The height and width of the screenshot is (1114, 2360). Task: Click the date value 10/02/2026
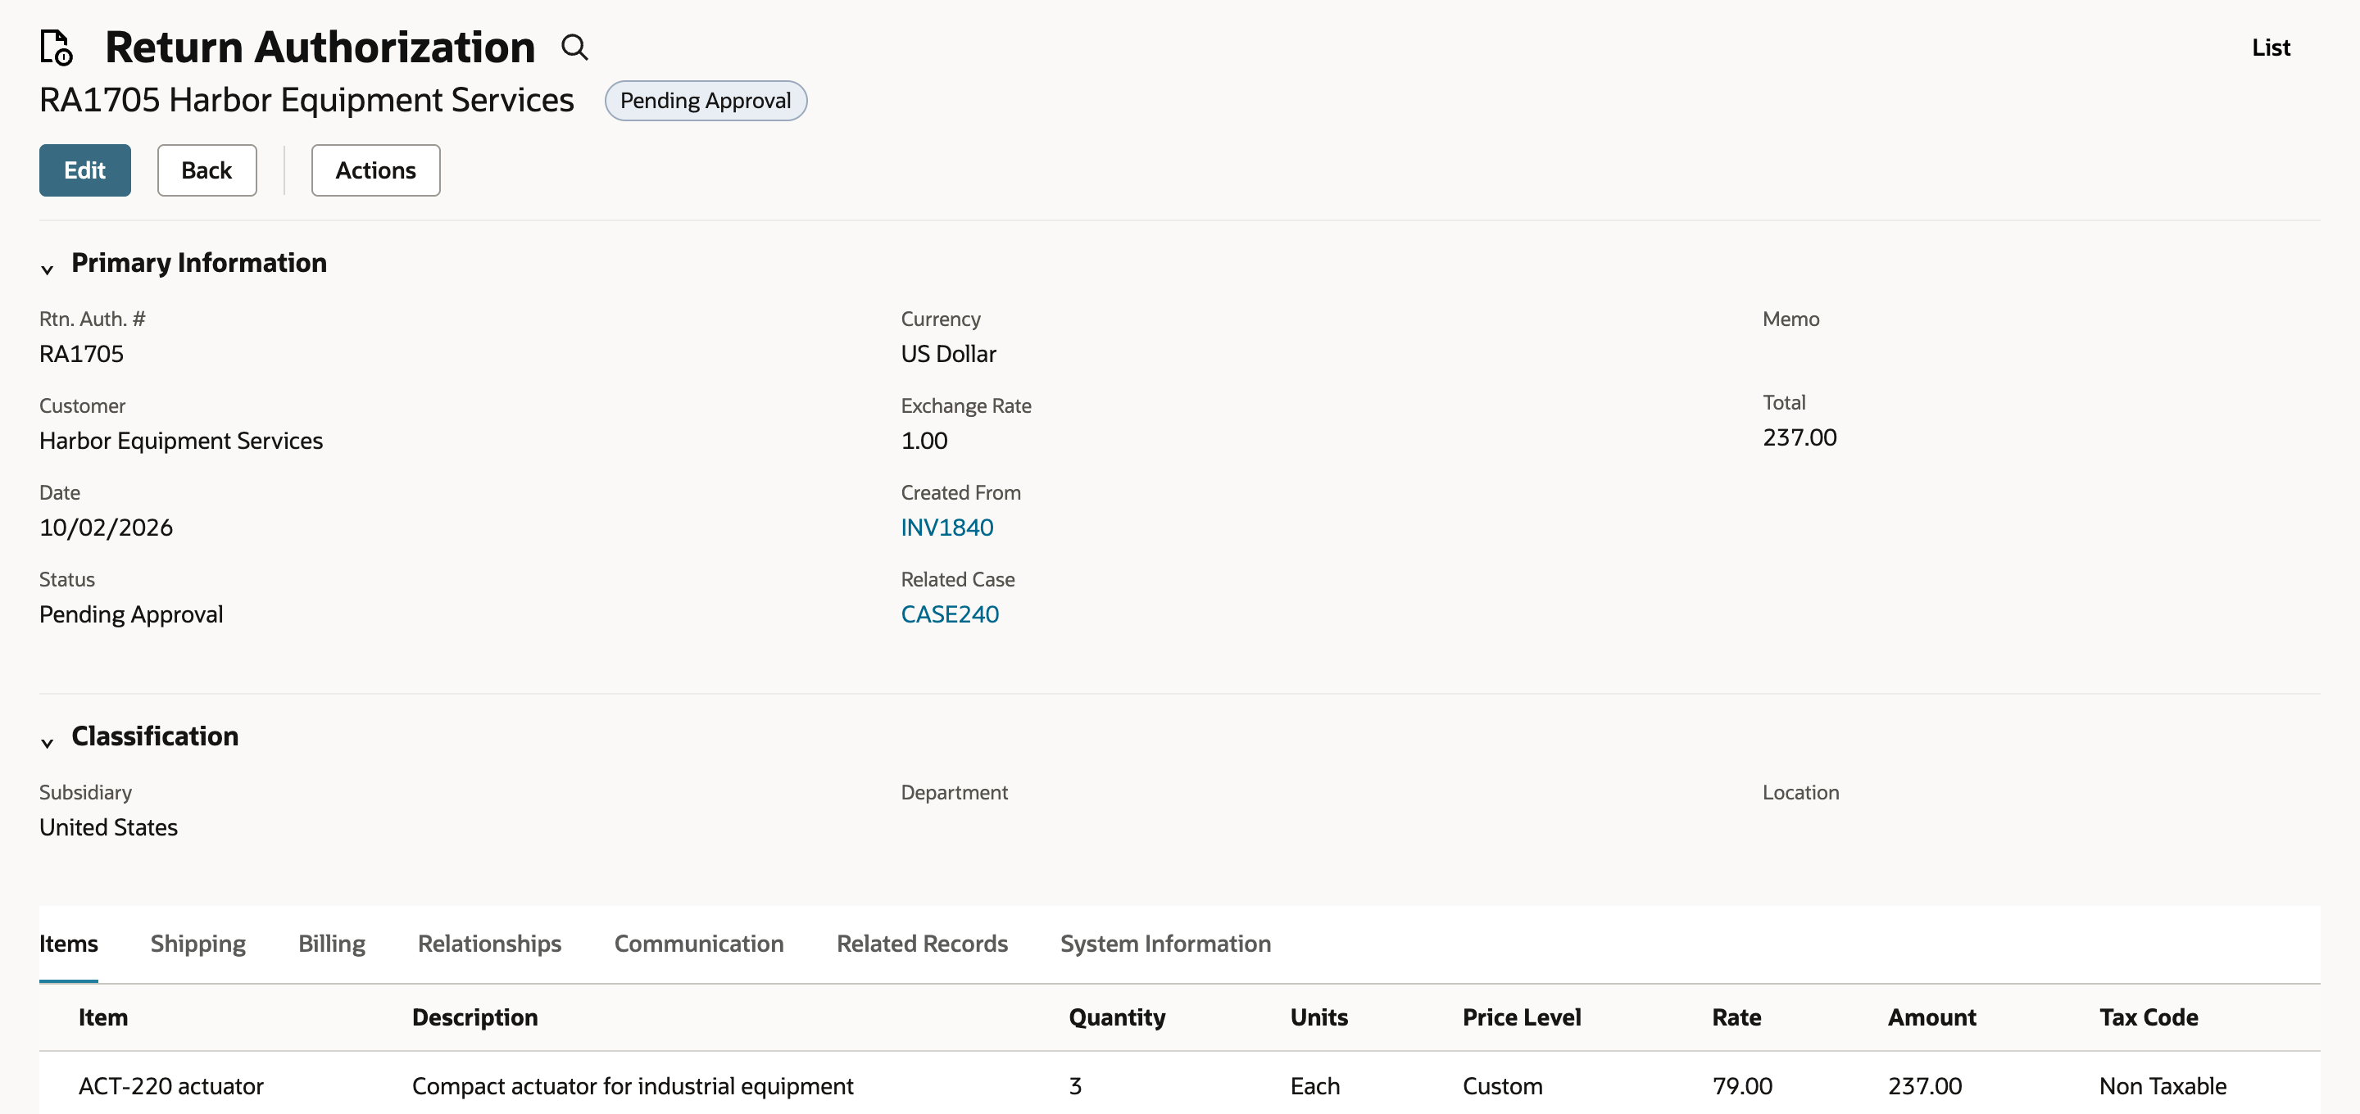(x=107, y=528)
